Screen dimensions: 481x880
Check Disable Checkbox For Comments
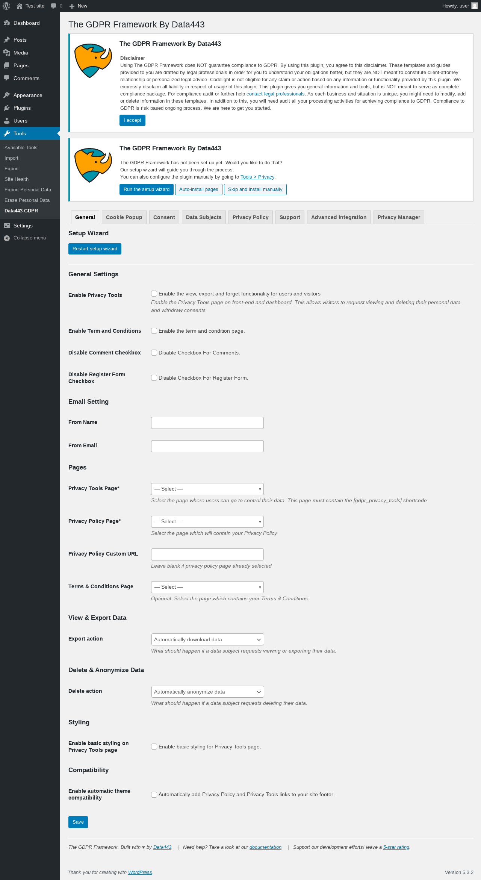tap(154, 353)
